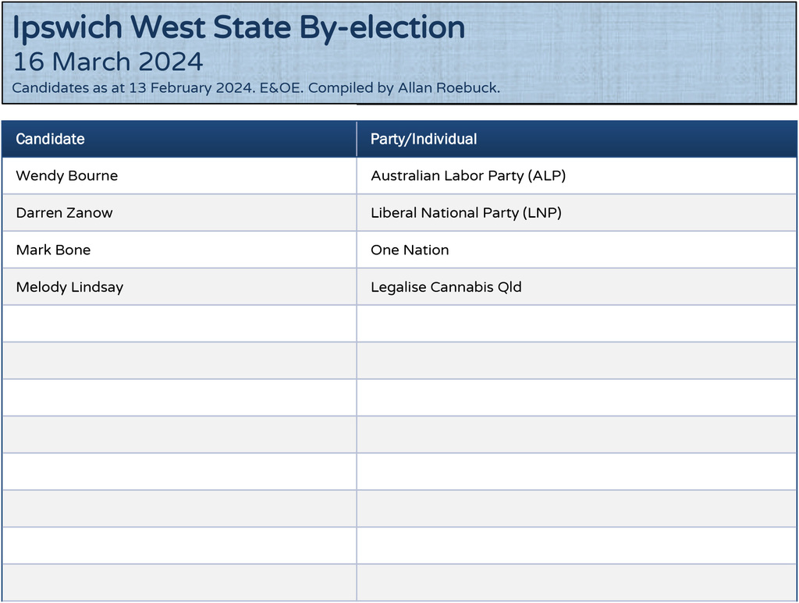Screen dimensions: 799x603
Task: Click on Mark Bone's name
Action: click(53, 250)
